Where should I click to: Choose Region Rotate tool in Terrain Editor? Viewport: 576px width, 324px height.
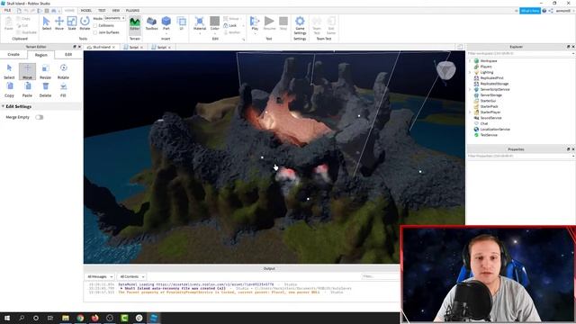click(x=63, y=72)
